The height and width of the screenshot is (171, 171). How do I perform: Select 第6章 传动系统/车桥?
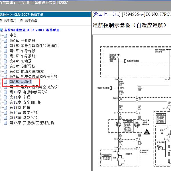[x=27, y=71]
